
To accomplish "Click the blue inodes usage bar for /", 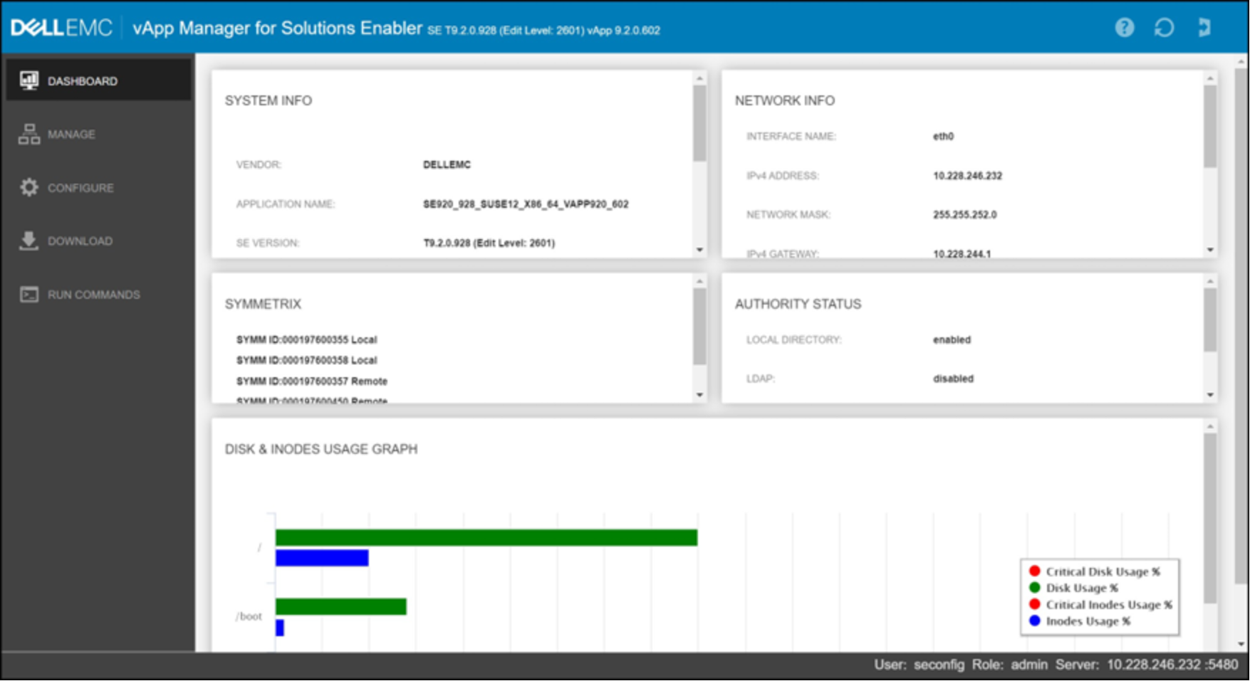I will point(322,558).
